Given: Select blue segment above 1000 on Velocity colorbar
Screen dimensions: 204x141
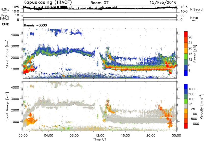Looking at the screenshot, I should point(186,87).
